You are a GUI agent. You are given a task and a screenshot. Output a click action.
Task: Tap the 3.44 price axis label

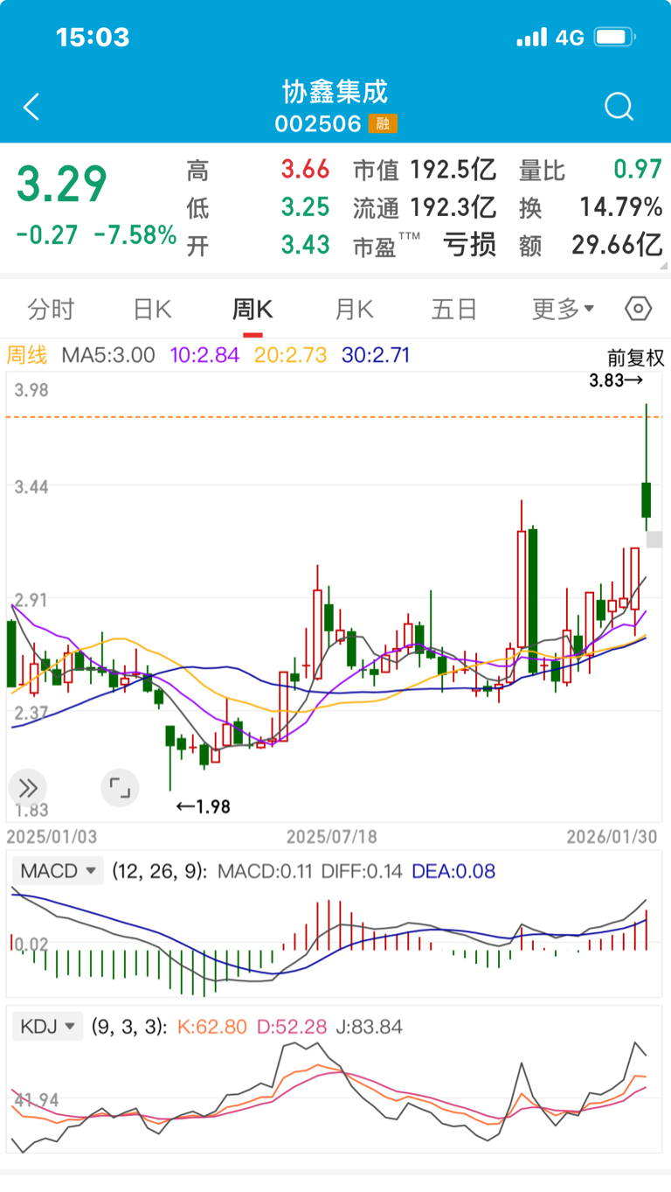(x=31, y=486)
